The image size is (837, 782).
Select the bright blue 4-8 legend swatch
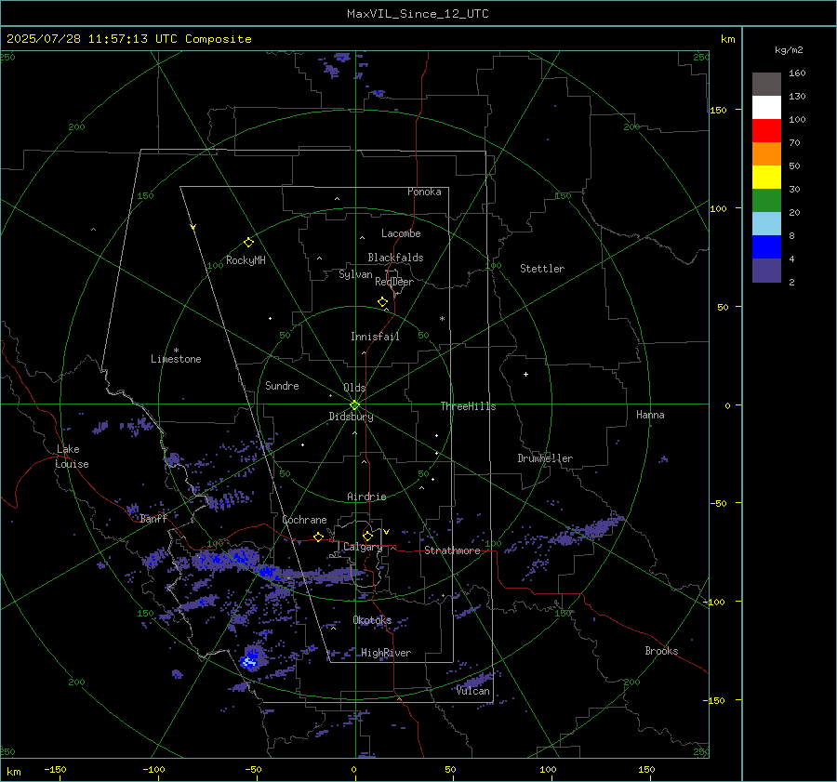(766, 247)
